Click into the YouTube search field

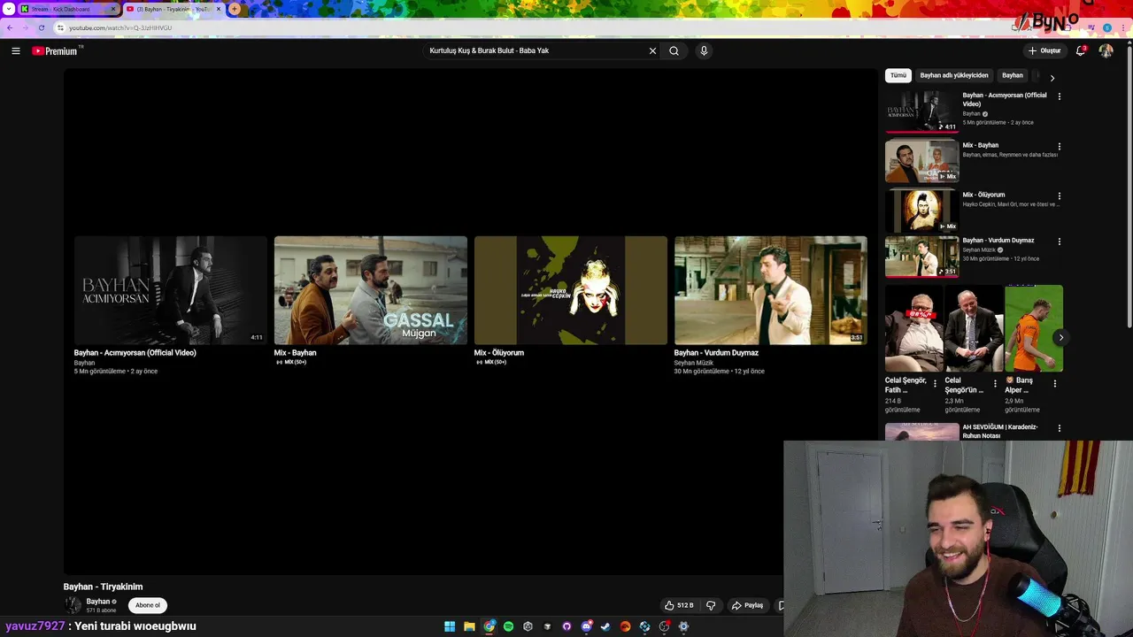coord(536,51)
